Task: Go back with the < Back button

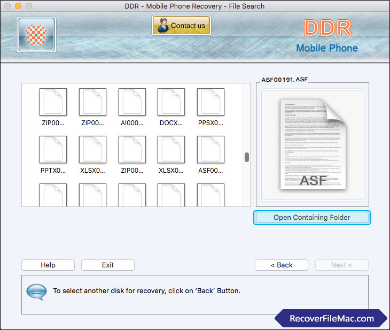Action: coord(282,265)
